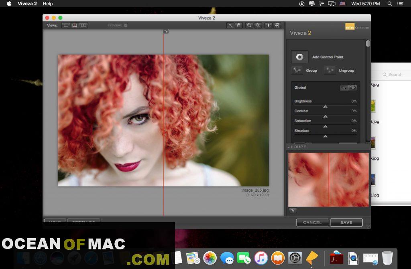Image resolution: width=411 pixels, height=269 pixels.
Task: Open iTunes music app in the Dock
Action: pos(261,258)
